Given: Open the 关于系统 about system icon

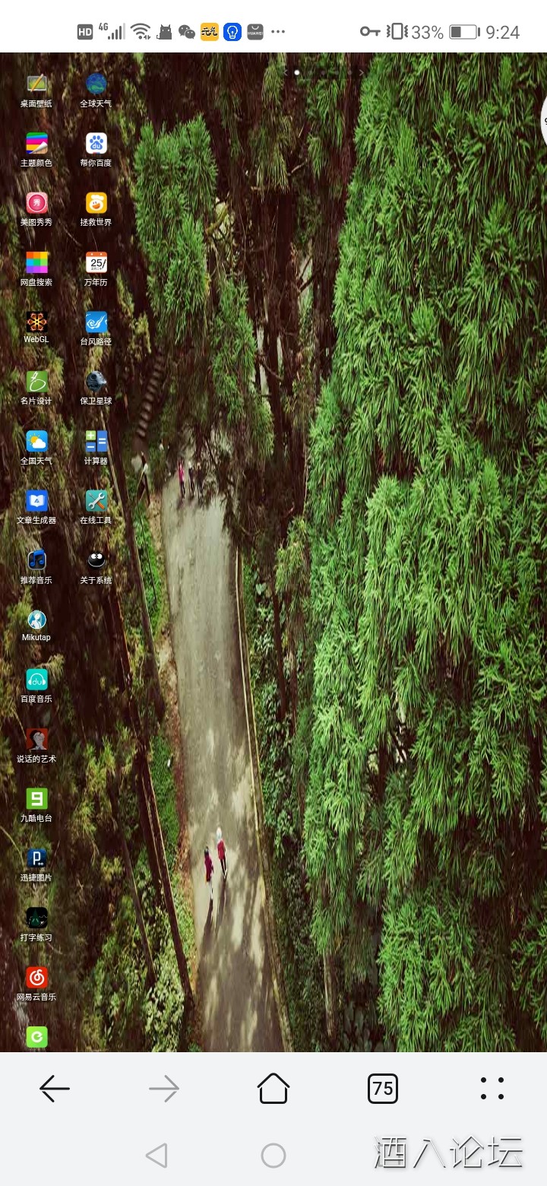Looking at the screenshot, I should [96, 560].
